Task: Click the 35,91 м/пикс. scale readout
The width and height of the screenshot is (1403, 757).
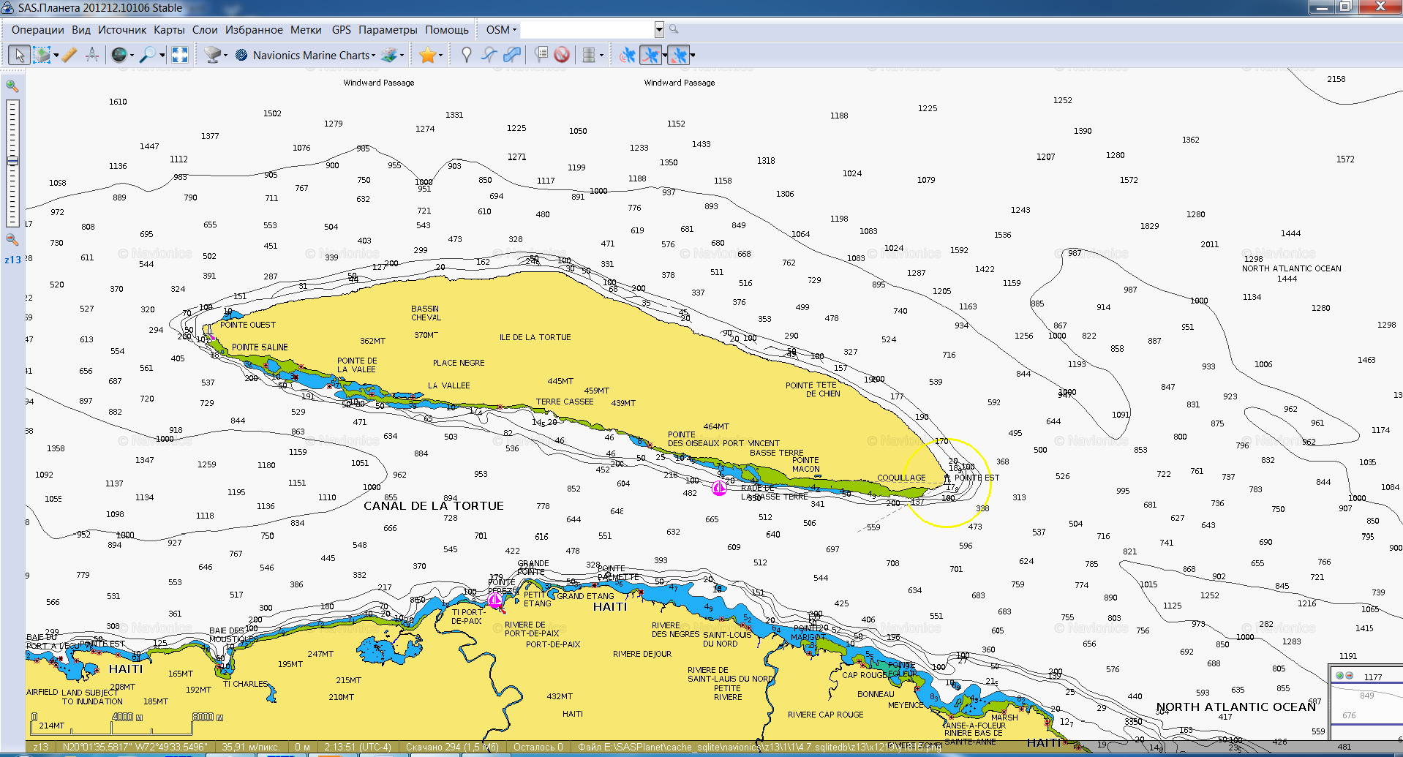Action: [250, 747]
